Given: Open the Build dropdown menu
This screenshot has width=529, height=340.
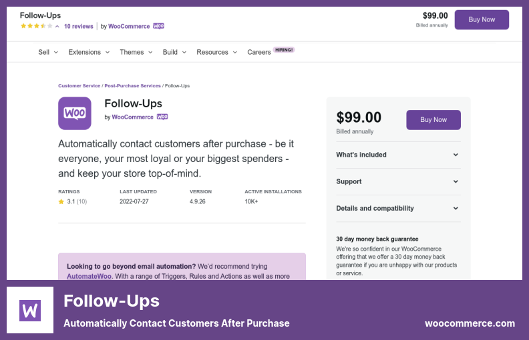Looking at the screenshot, I should 174,52.
